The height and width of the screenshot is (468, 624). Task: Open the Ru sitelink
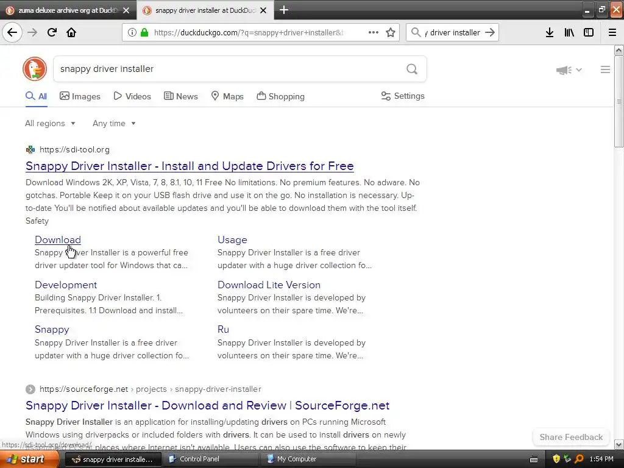pyautogui.click(x=223, y=330)
